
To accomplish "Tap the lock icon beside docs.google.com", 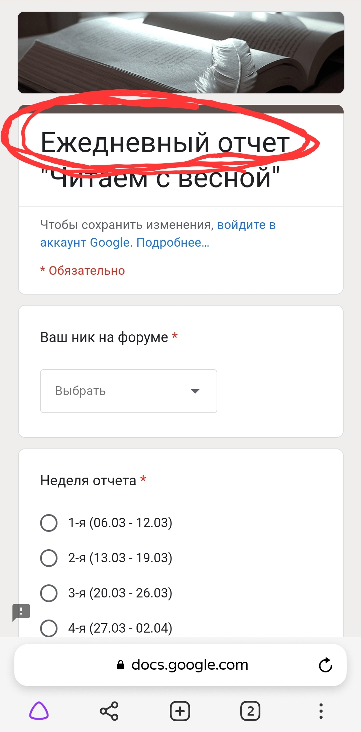I will 121,665.
